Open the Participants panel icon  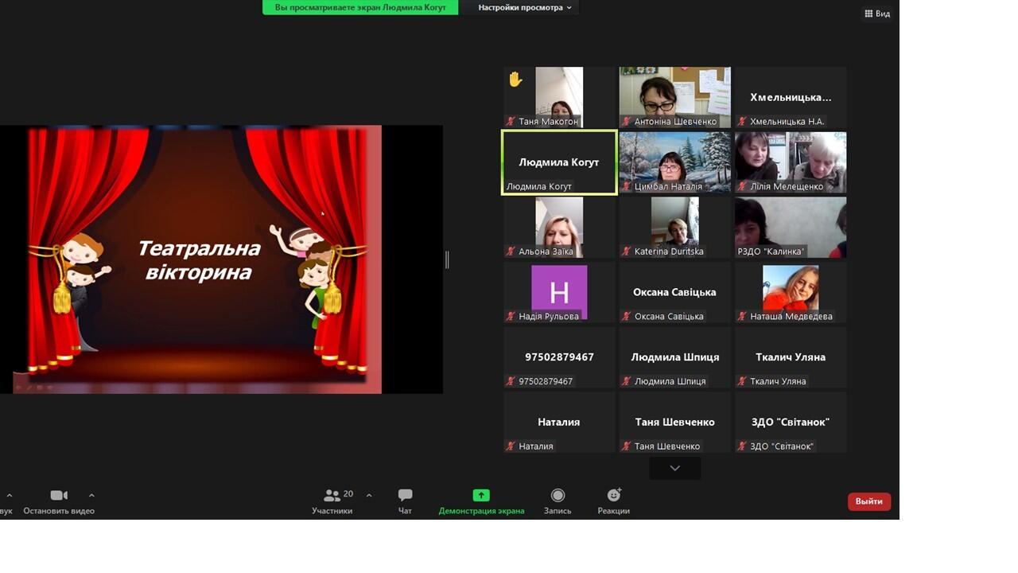pos(332,495)
